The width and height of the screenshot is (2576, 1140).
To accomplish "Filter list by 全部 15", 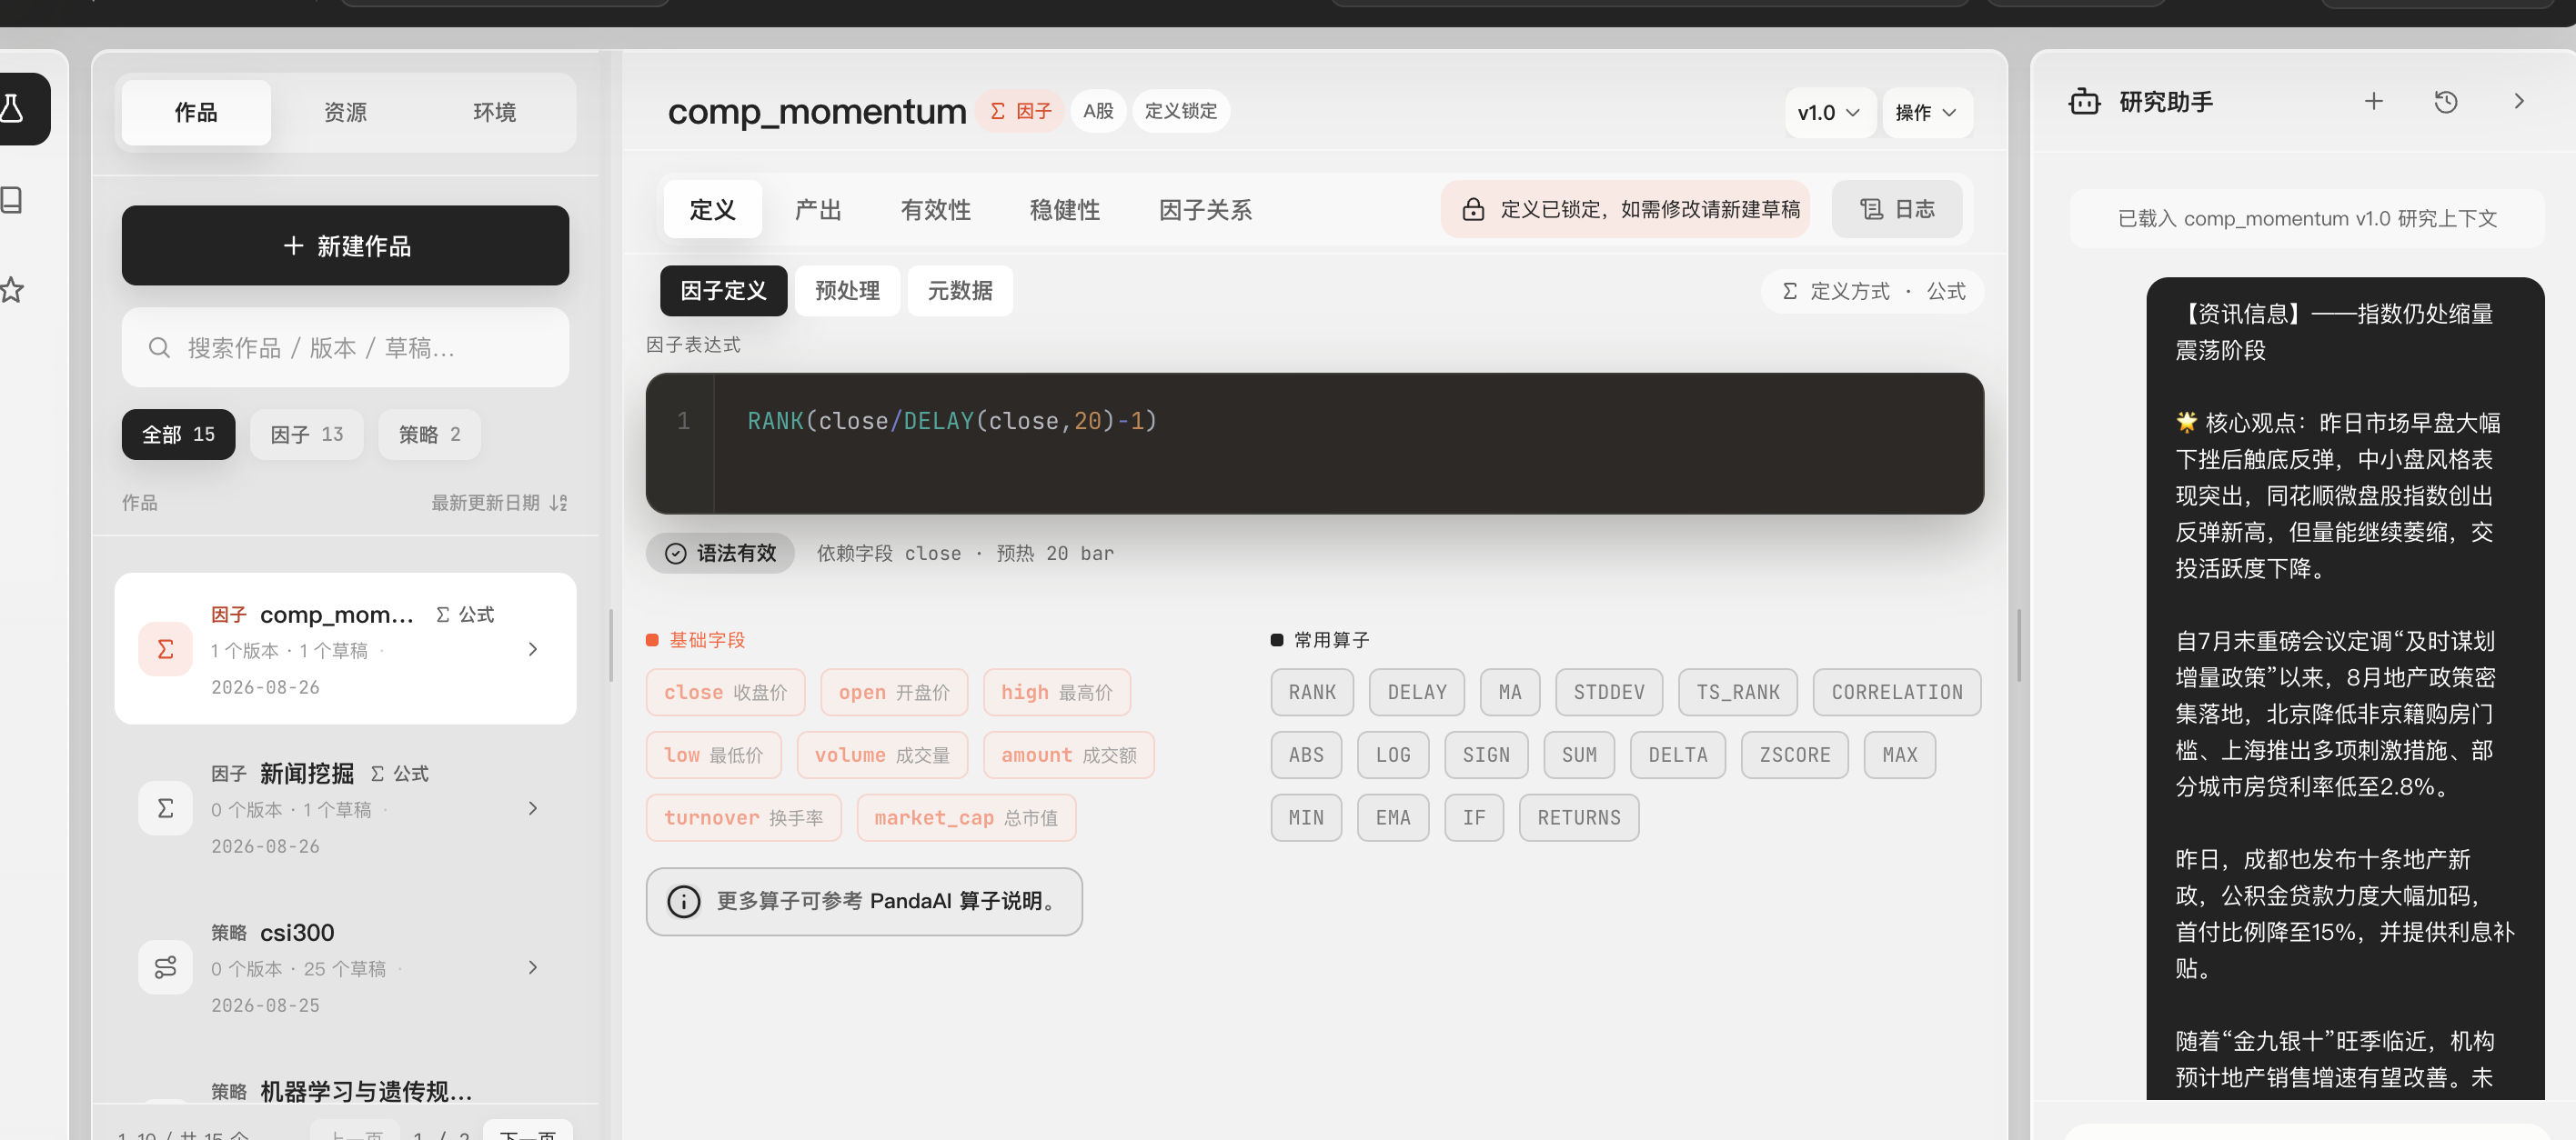I will 178,435.
